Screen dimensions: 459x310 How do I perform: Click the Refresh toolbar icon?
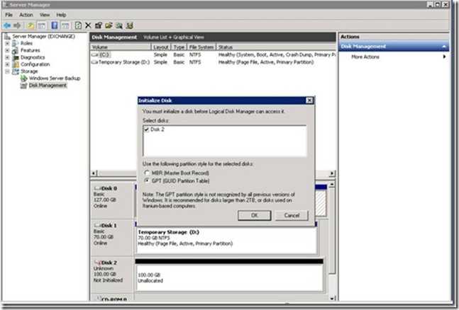[x=78, y=25]
